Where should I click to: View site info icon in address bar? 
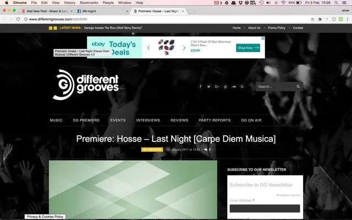tap(26, 19)
